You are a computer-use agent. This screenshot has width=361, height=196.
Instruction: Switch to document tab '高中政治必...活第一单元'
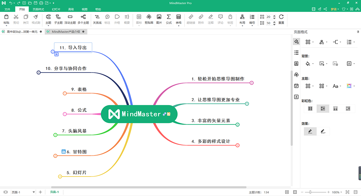coord(22,31)
